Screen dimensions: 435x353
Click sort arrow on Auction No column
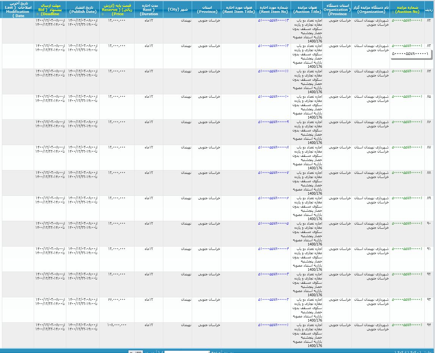pyautogui.click(x=393, y=12)
